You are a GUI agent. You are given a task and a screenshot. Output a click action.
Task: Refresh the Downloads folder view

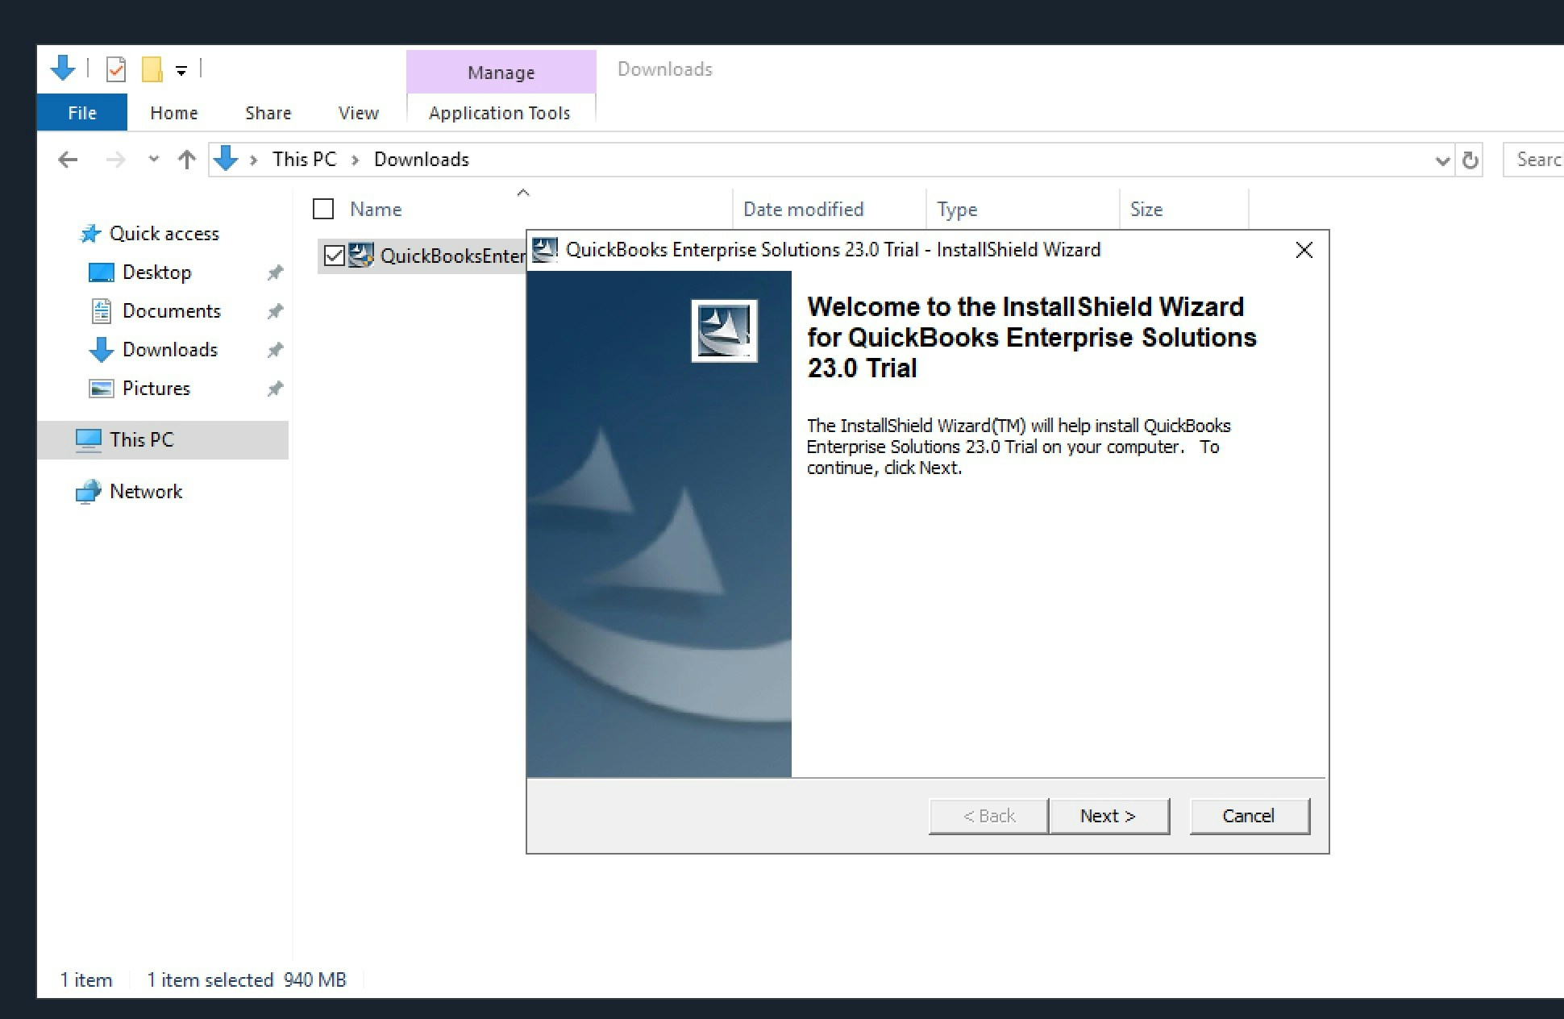(1470, 160)
